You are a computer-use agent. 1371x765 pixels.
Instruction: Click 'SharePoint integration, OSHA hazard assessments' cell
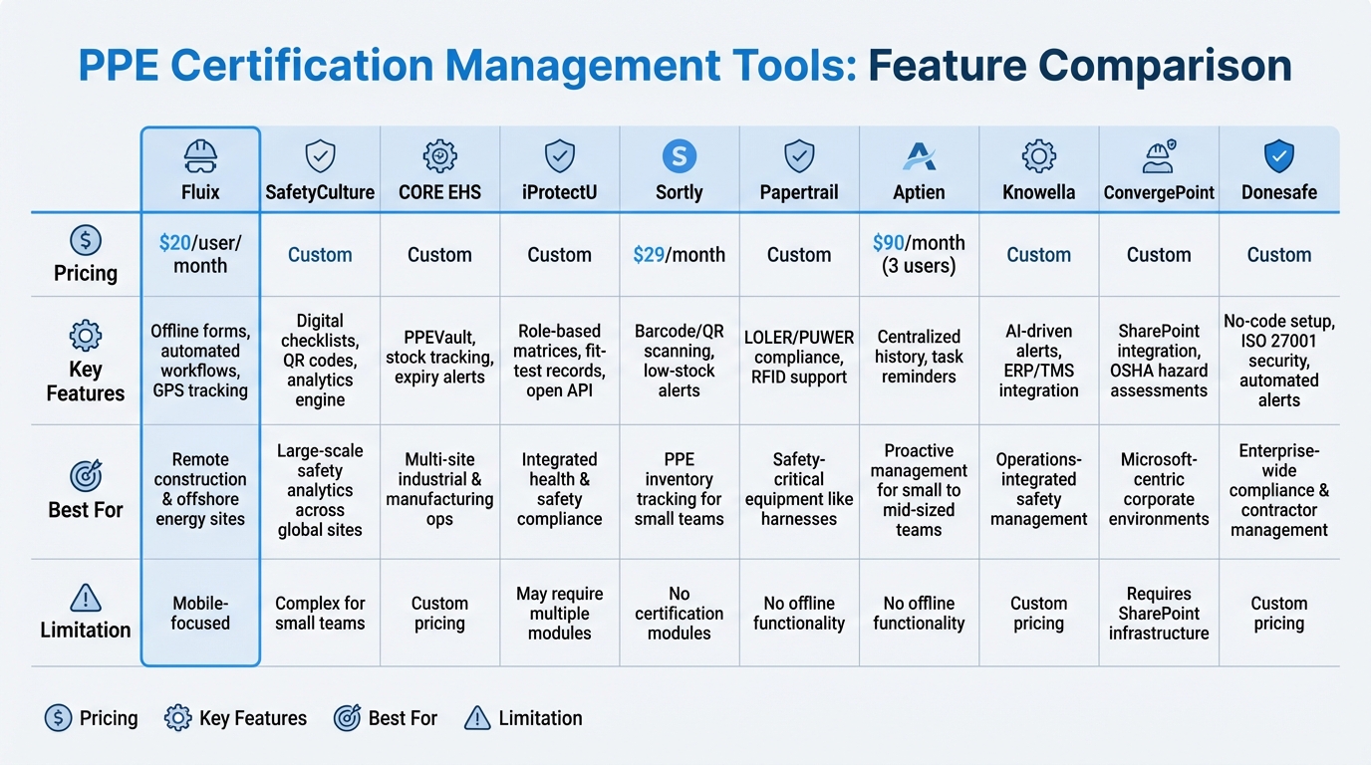click(1159, 361)
